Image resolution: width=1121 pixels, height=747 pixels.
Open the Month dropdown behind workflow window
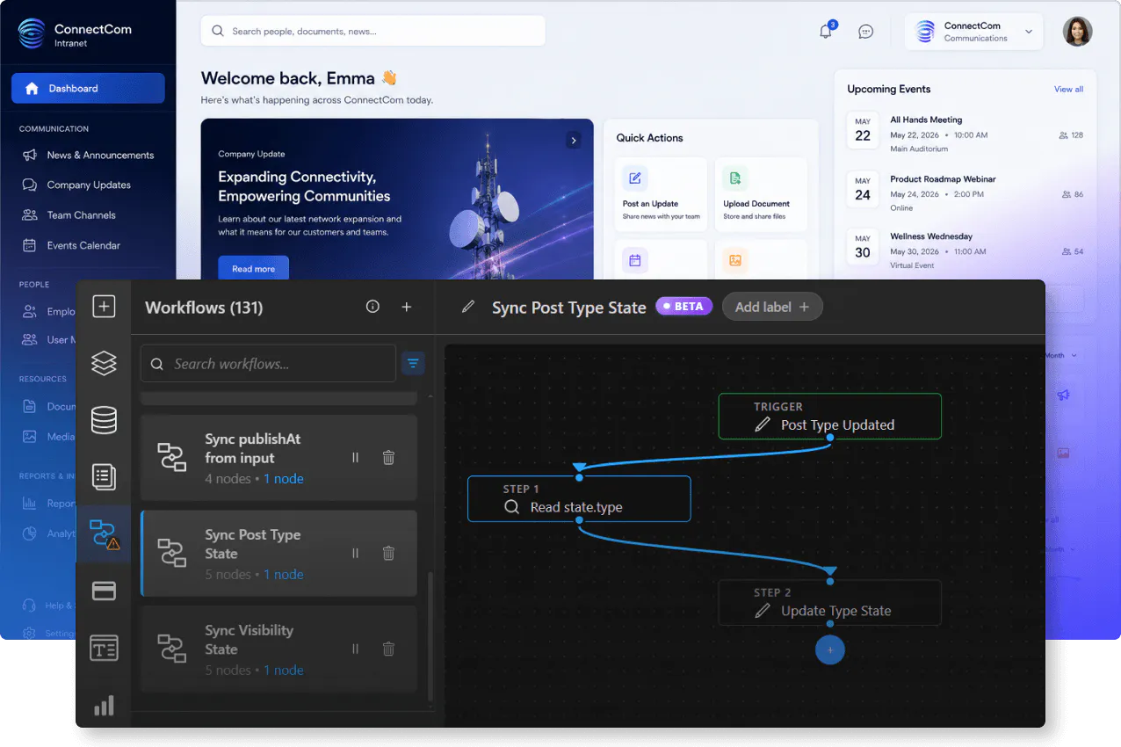tap(1060, 355)
